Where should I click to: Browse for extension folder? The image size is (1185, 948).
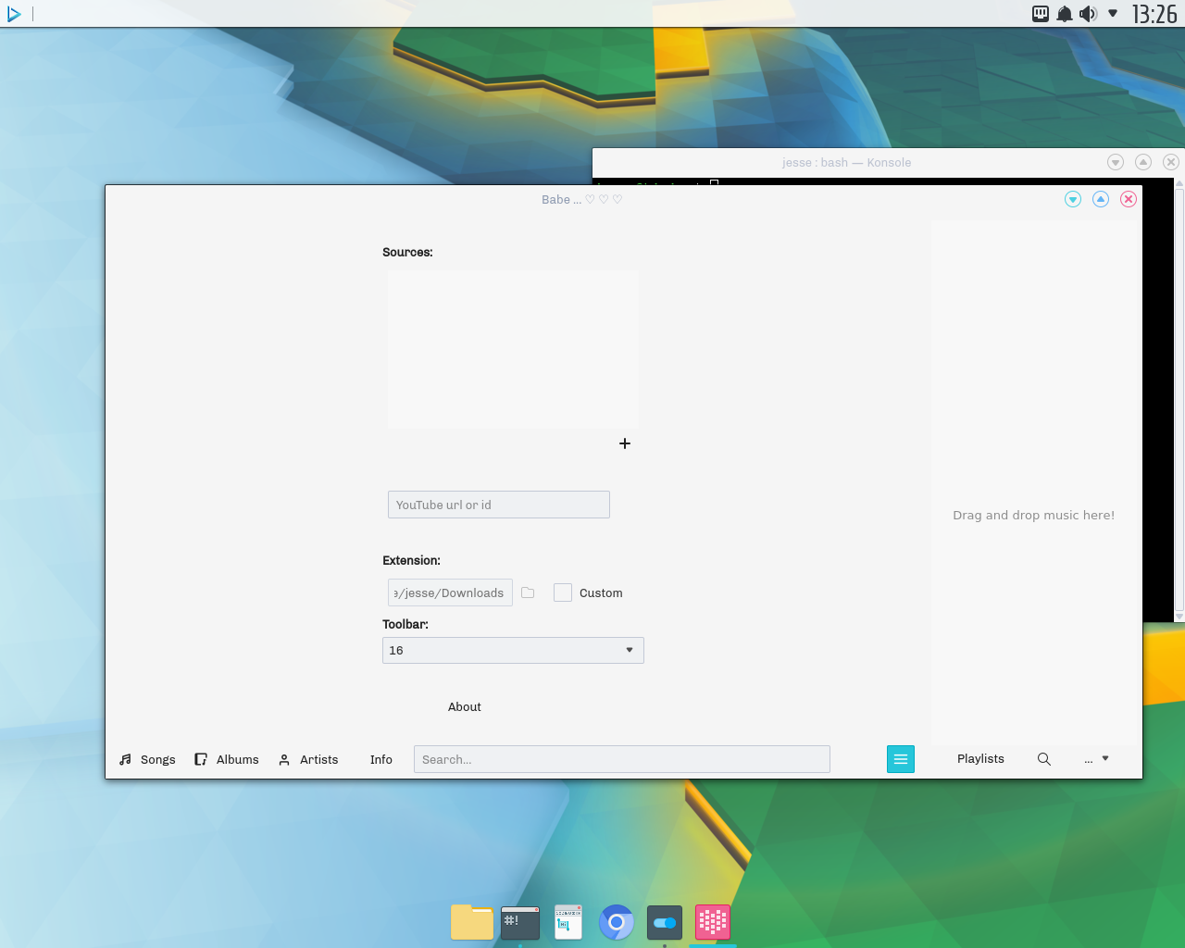click(x=528, y=592)
